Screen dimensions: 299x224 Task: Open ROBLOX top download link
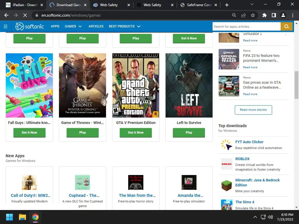click(242, 159)
